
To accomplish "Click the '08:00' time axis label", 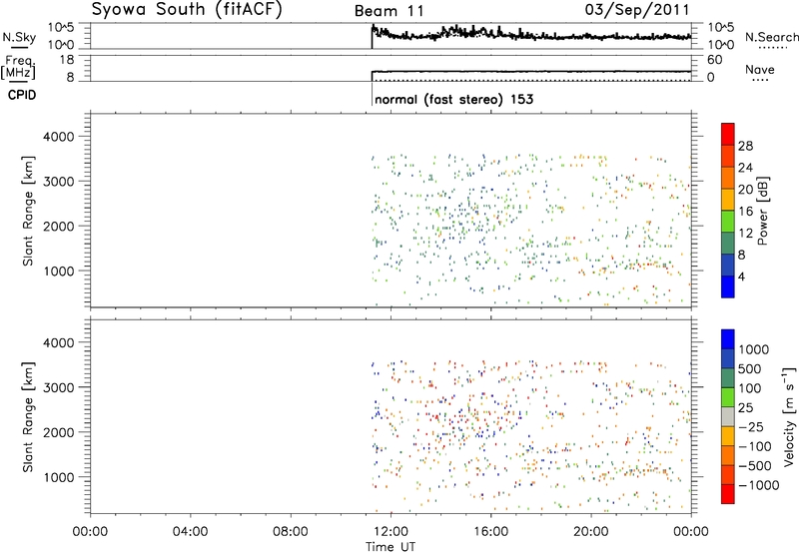I will (291, 532).
